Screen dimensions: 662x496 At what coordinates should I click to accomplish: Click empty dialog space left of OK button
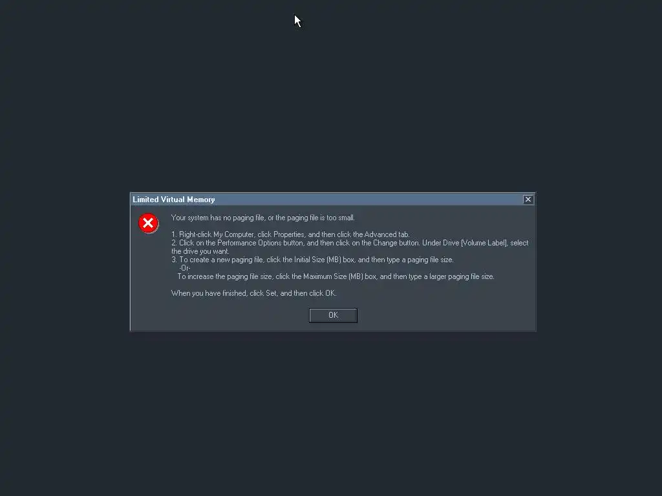click(x=220, y=315)
